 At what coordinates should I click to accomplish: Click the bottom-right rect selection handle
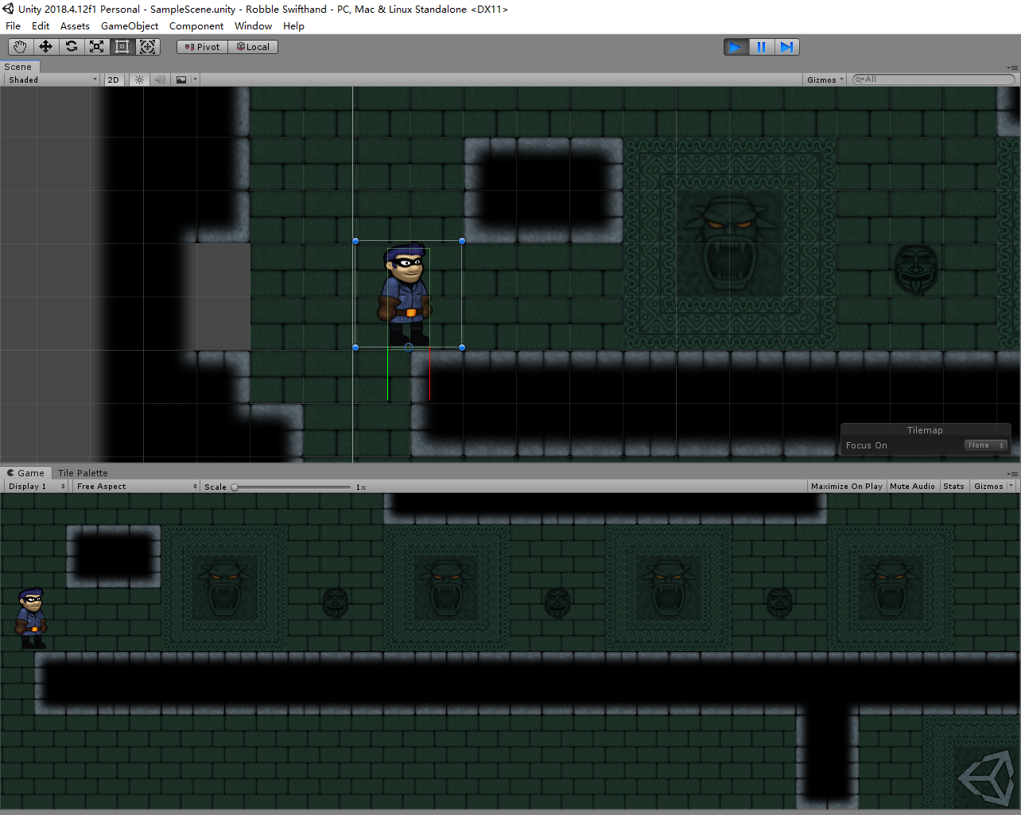click(x=462, y=347)
